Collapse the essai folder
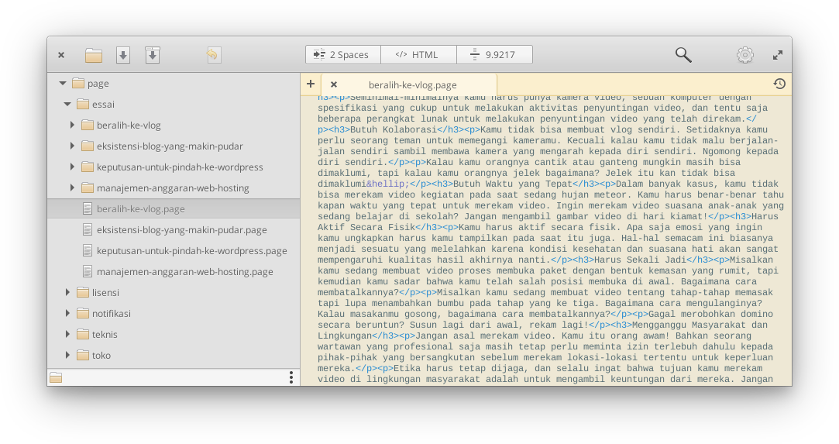 (x=67, y=104)
